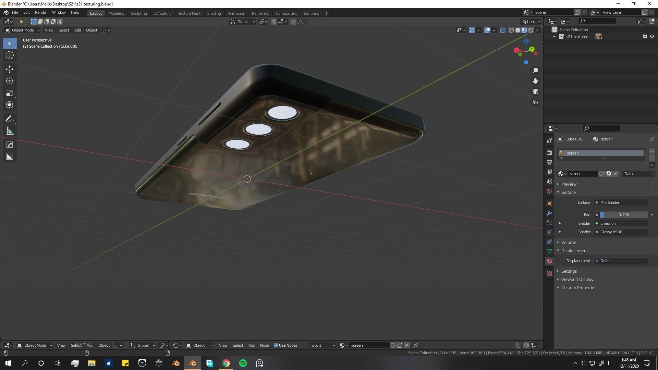
Task: Select the Measure tool
Action: 10,131
